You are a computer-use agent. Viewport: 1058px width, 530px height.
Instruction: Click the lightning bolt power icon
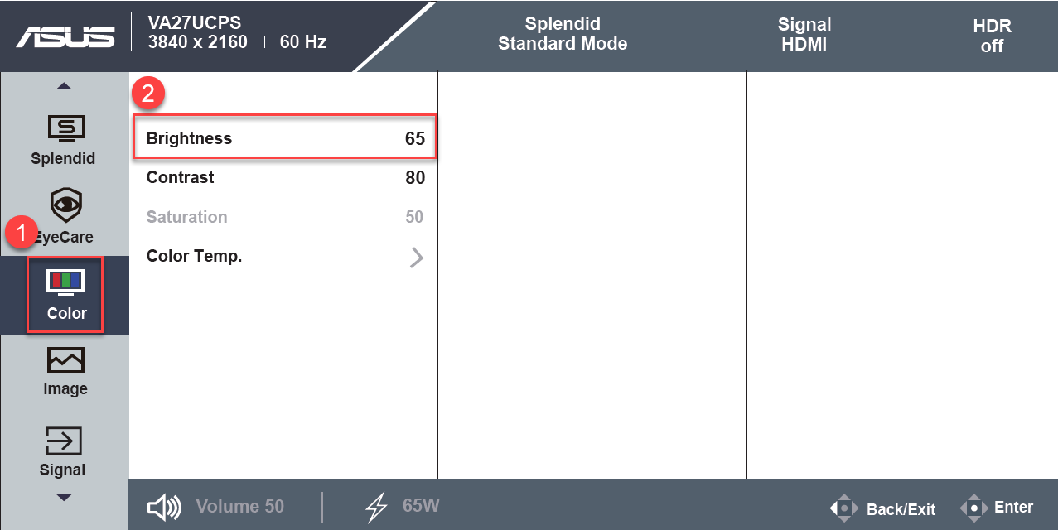(x=376, y=507)
